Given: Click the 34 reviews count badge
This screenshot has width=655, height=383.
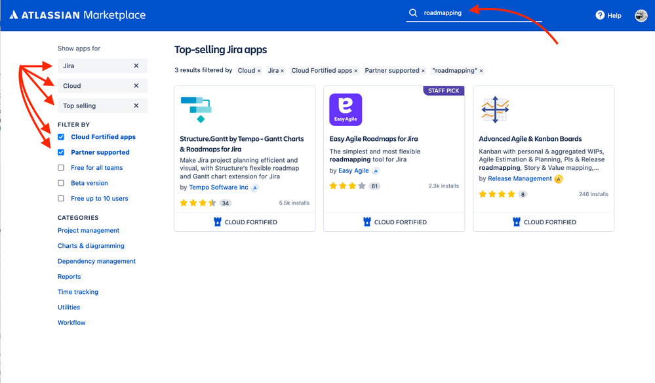Looking at the screenshot, I should (x=226, y=203).
